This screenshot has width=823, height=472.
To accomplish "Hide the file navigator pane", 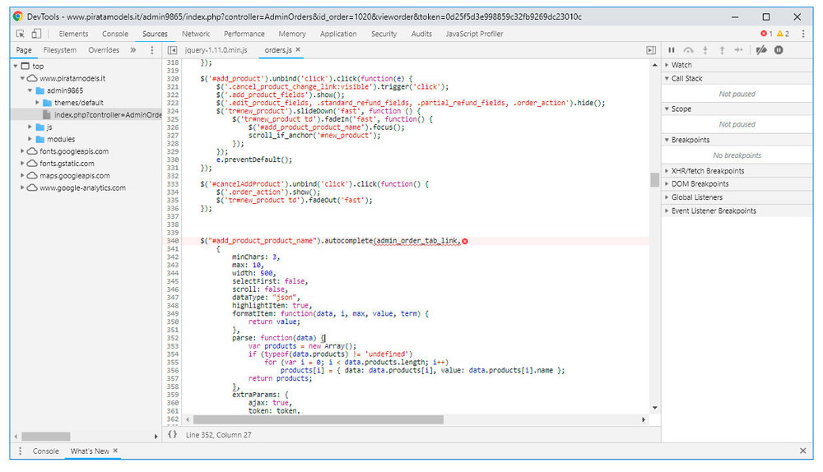I will 173,50.
